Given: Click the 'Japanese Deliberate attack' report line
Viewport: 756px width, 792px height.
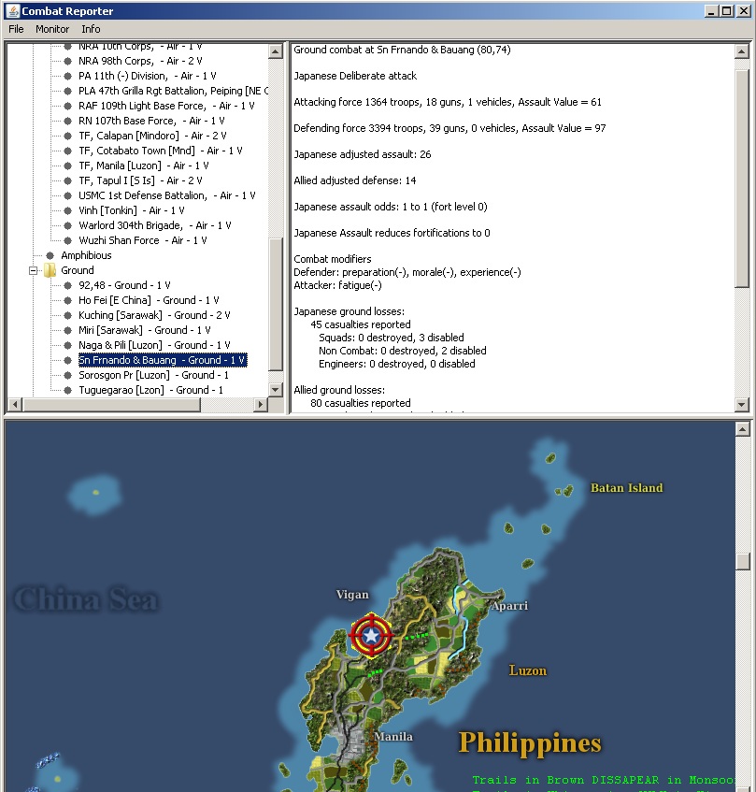Looking at the screenshot, I should point(355,76).
